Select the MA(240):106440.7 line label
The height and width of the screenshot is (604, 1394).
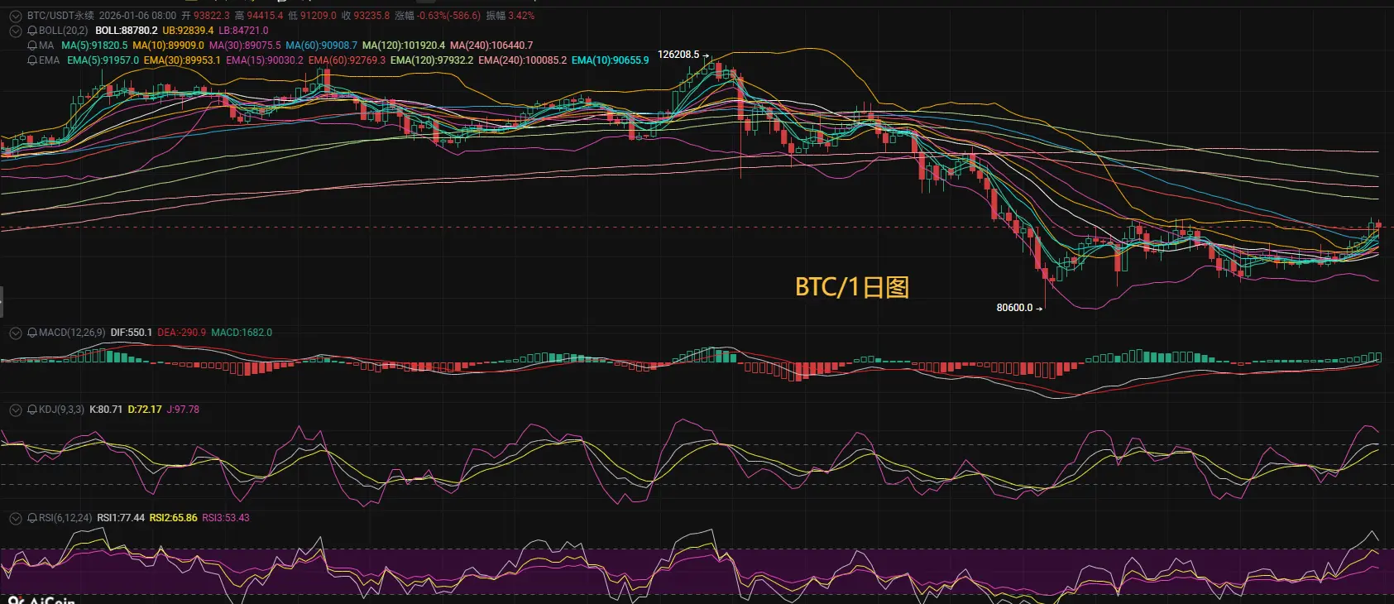click(x=491, y=46)
